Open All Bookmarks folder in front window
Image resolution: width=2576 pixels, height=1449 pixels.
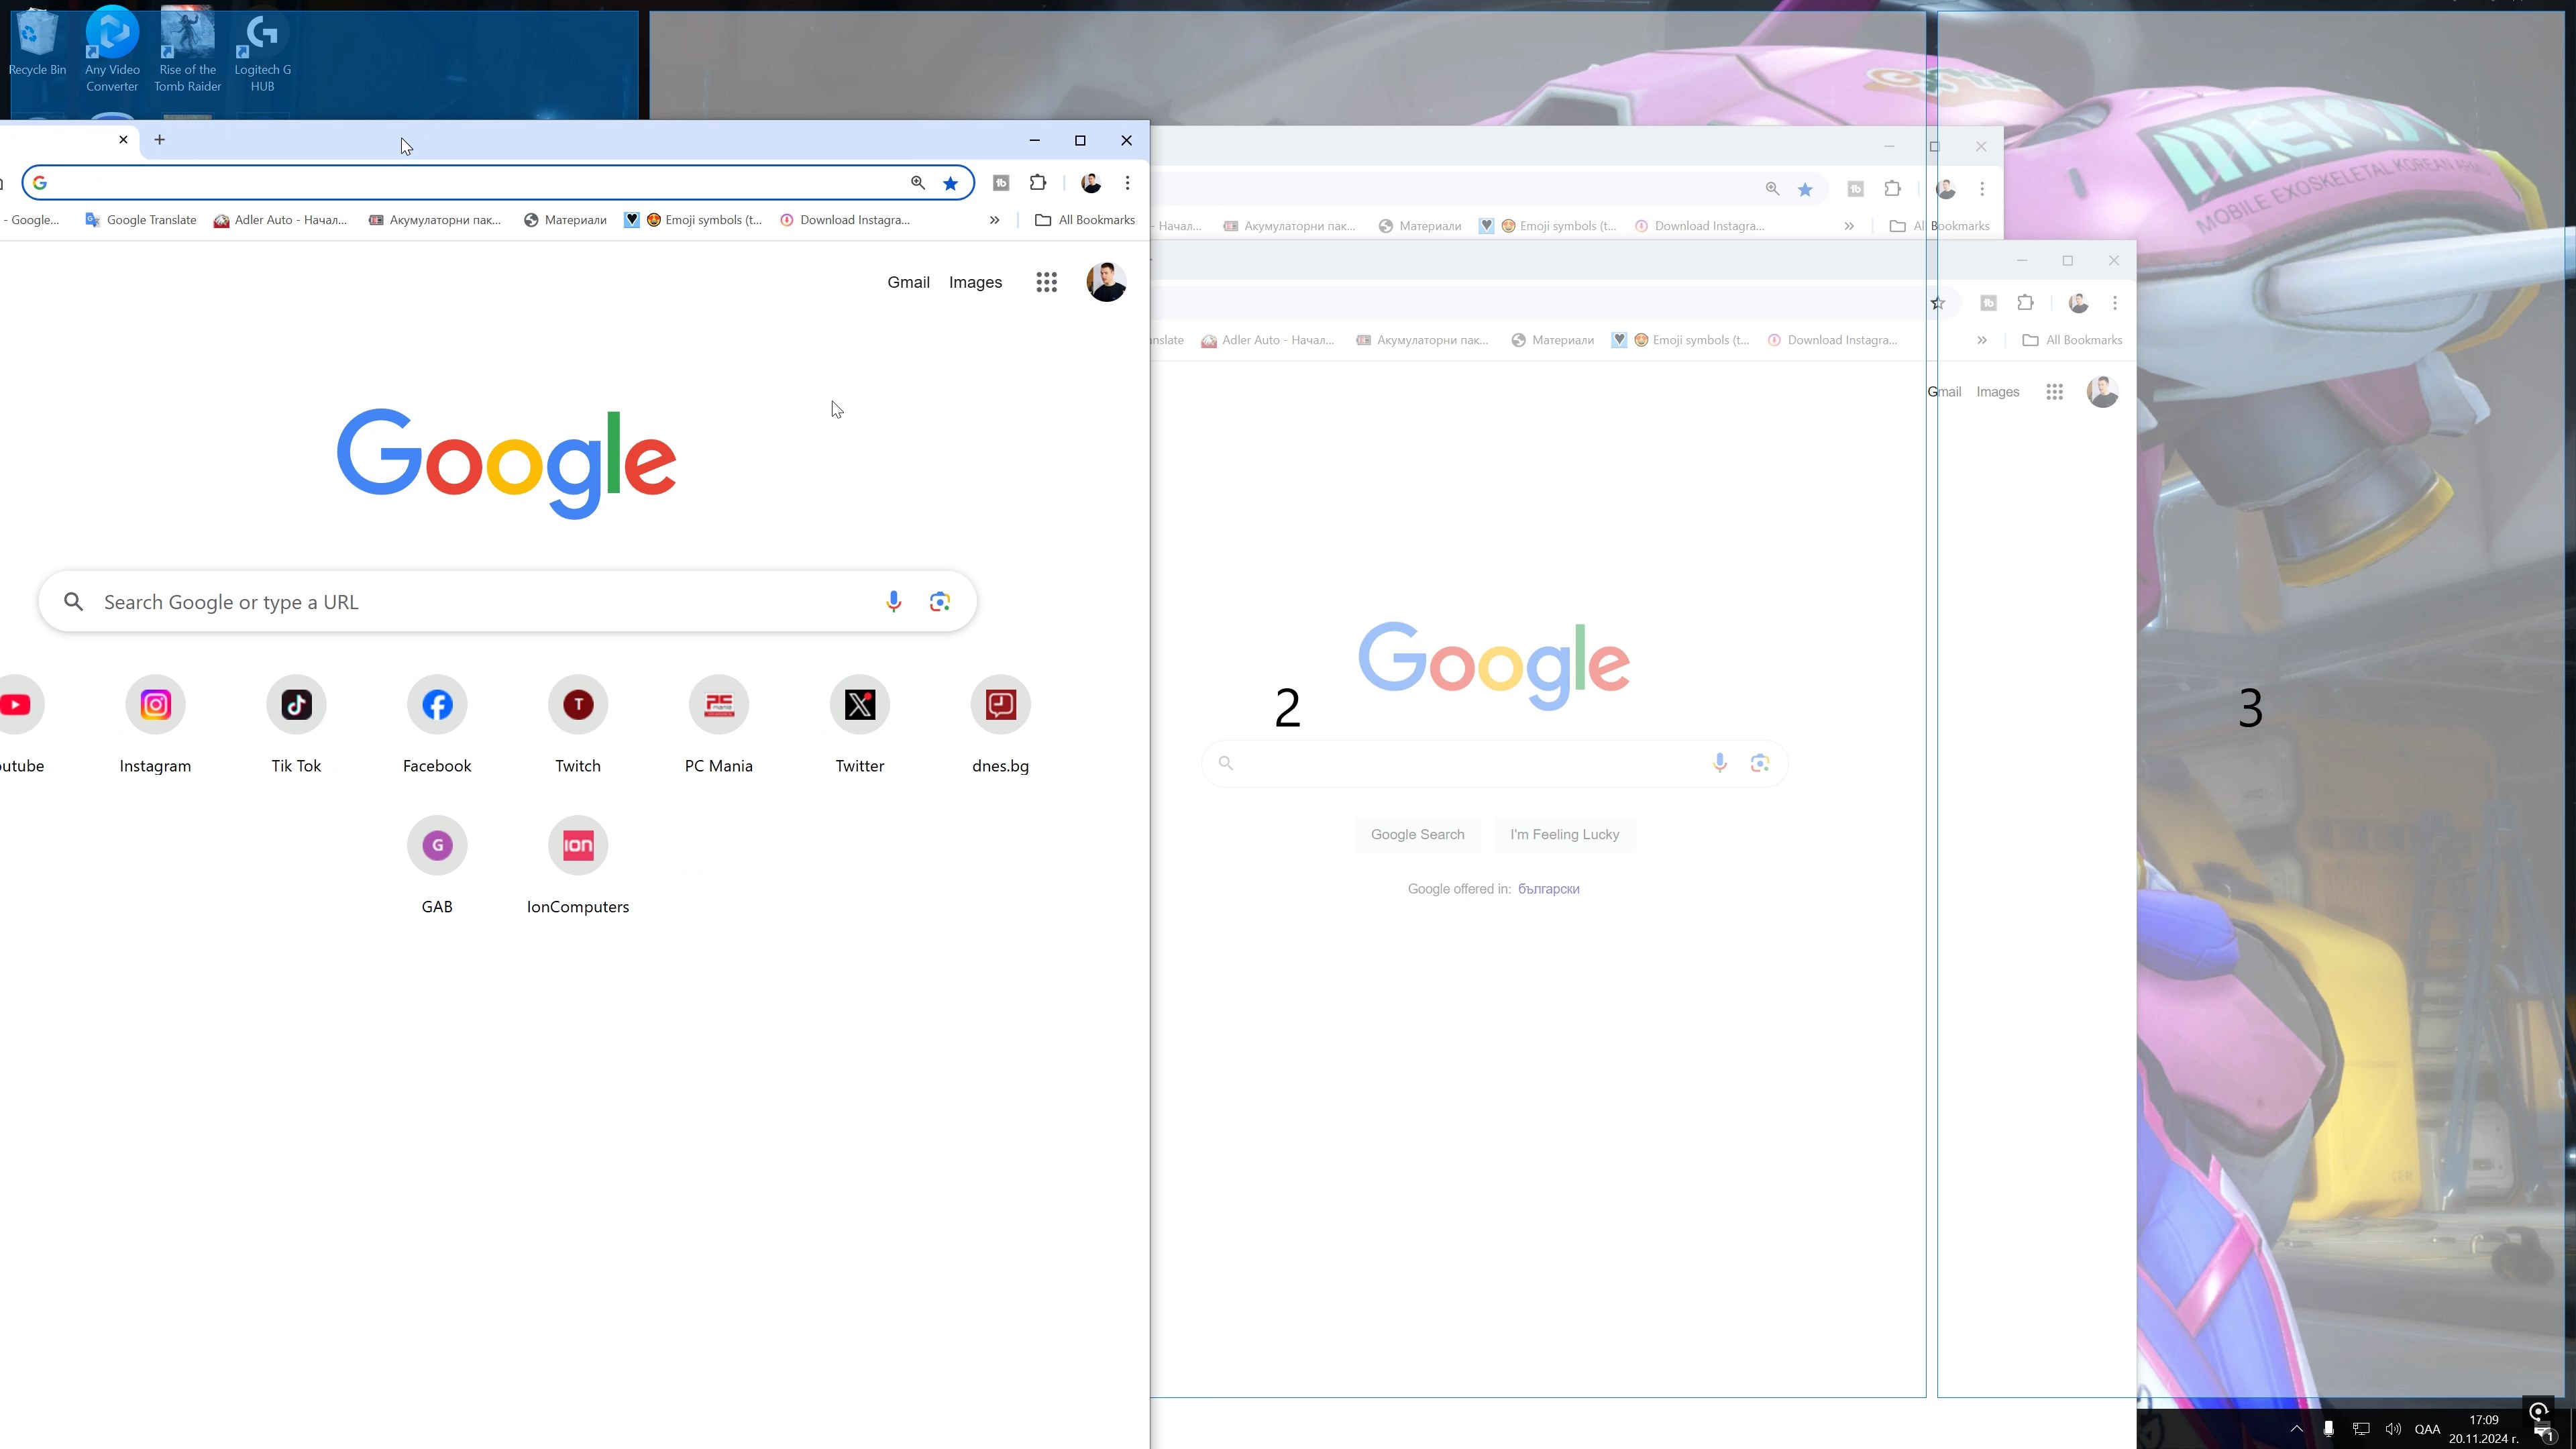pos(1085,220)
